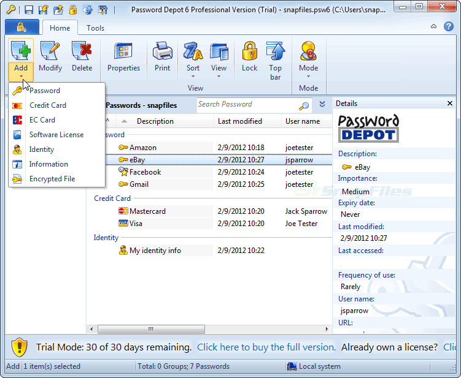The height and width of the screenshot is (378, 461).
Task: Click the Modify entry button
Action: click(x=50, y=57)
